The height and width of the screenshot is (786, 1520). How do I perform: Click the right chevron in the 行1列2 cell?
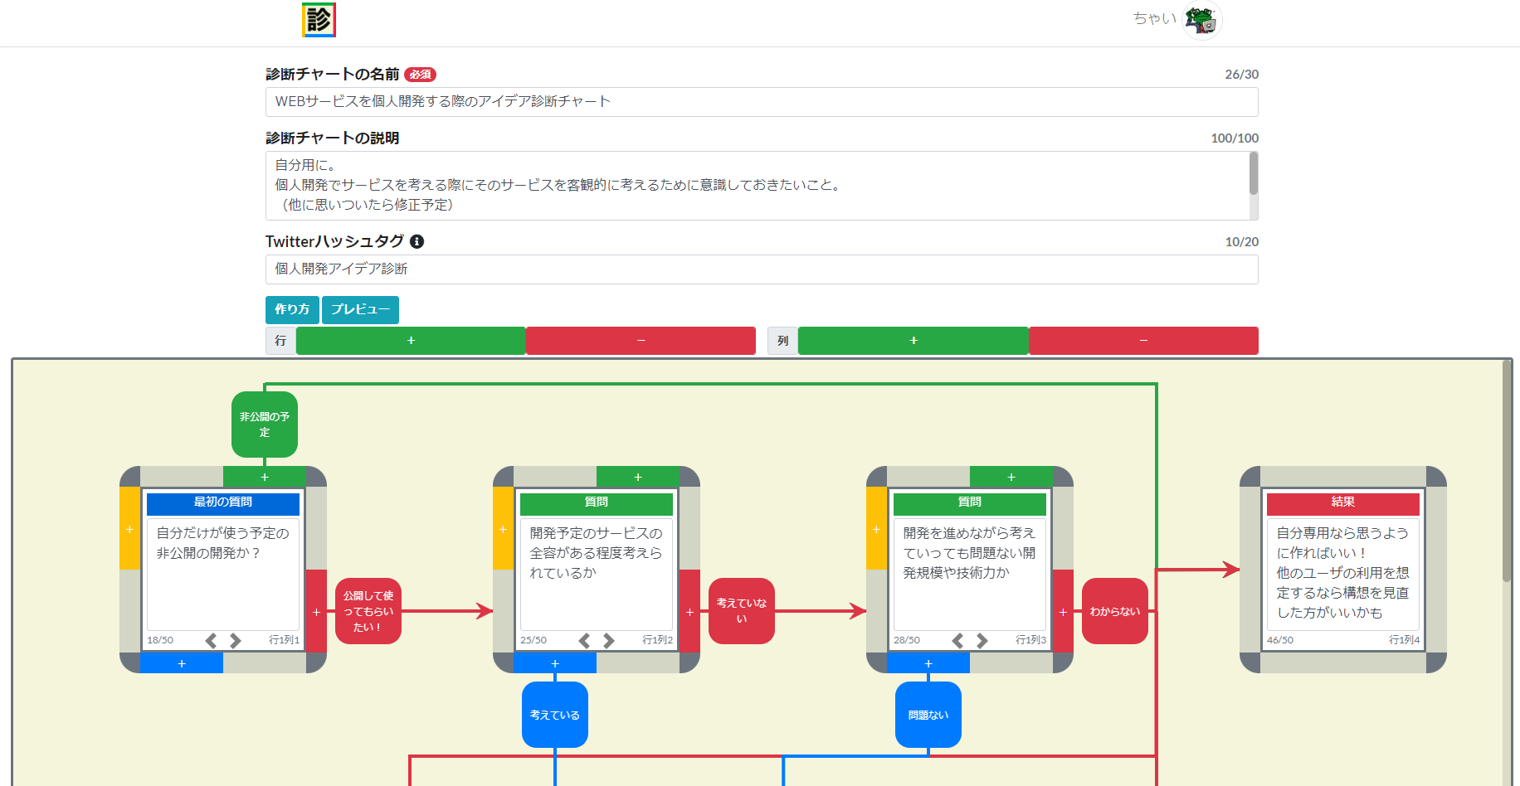(x=610, y=640)
